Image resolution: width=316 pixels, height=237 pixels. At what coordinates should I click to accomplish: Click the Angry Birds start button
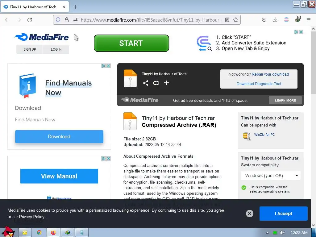click(x=8, y=232)
